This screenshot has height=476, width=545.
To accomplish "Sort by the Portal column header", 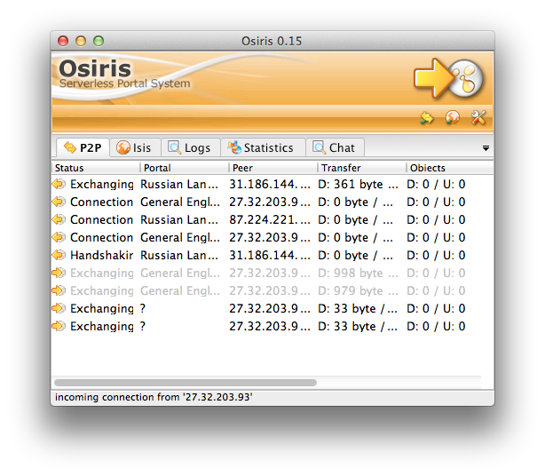I will pos(183,168).
